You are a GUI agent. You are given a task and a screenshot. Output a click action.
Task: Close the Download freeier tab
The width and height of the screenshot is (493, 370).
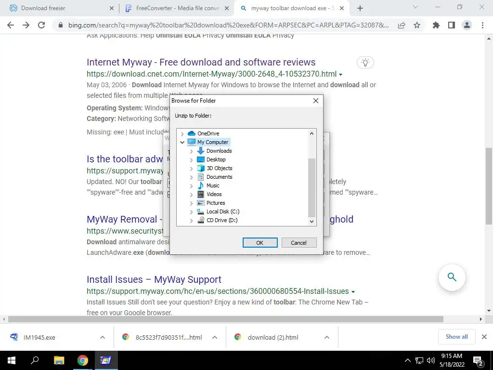tap(112, 9)
